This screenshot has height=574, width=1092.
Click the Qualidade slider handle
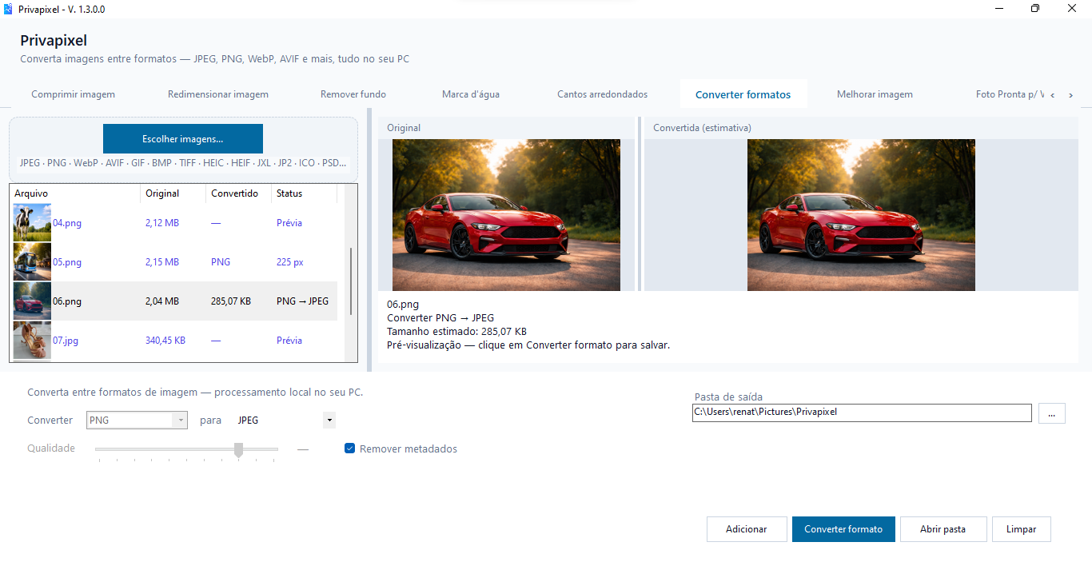[238, 450]
